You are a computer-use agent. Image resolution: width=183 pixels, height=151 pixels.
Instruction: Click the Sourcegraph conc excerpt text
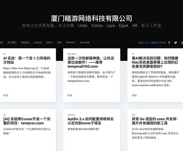pos(155,133)
